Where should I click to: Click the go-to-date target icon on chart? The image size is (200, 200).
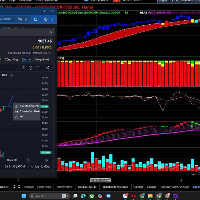pyautogui.click(x=46, y=160)
